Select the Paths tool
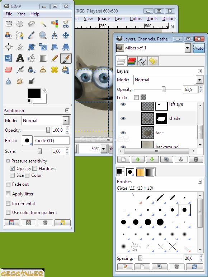This screenshot has width=208, height=277. 20,35
